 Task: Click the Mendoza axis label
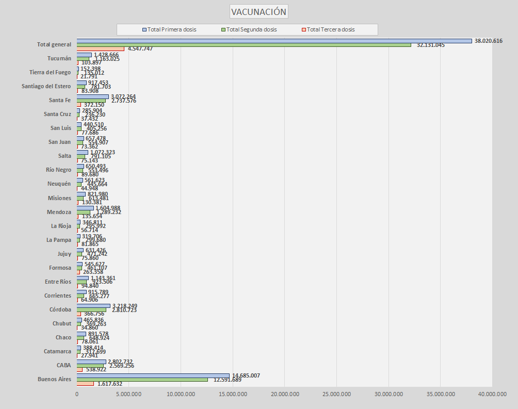[x=59, y=212]
